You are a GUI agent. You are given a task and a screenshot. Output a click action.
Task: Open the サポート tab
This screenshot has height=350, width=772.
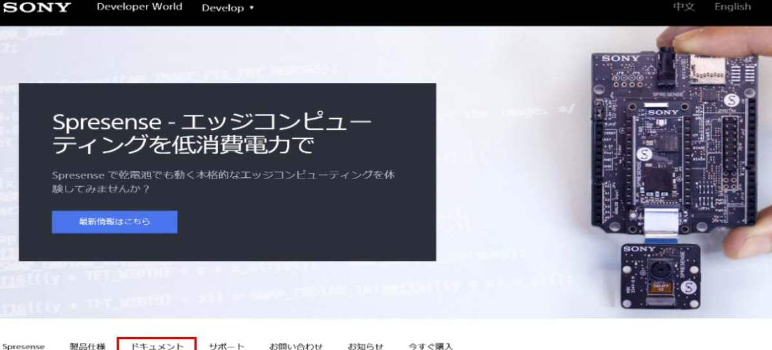coord(226,346)
